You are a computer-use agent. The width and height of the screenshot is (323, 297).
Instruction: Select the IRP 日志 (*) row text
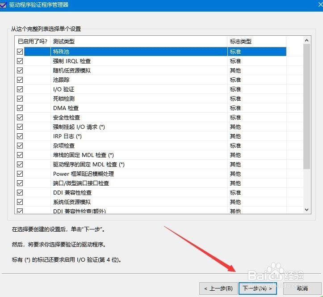click(x=67, y=136)
